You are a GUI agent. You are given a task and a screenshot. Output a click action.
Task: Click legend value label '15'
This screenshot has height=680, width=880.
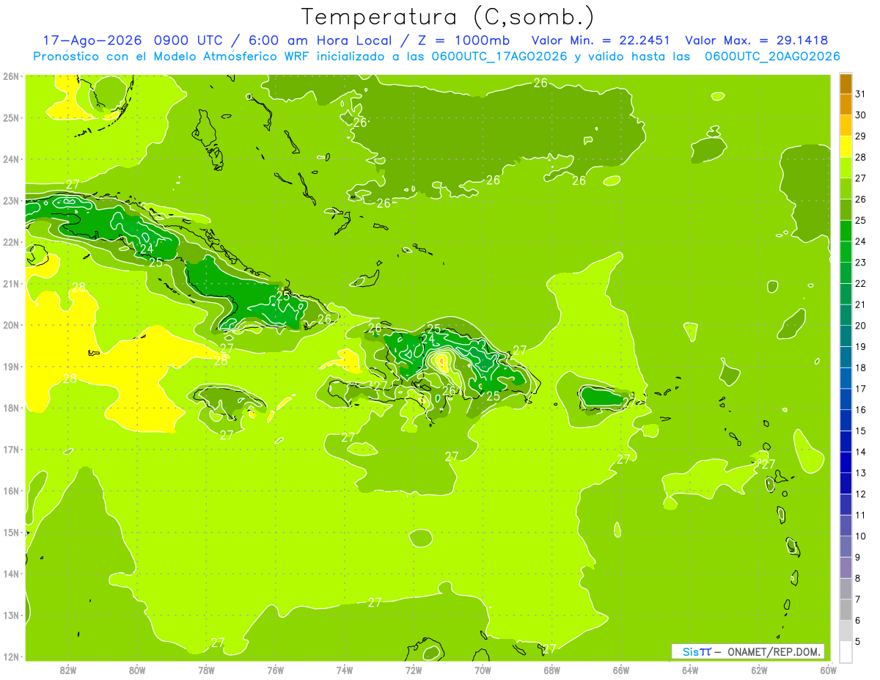point(860,431)
